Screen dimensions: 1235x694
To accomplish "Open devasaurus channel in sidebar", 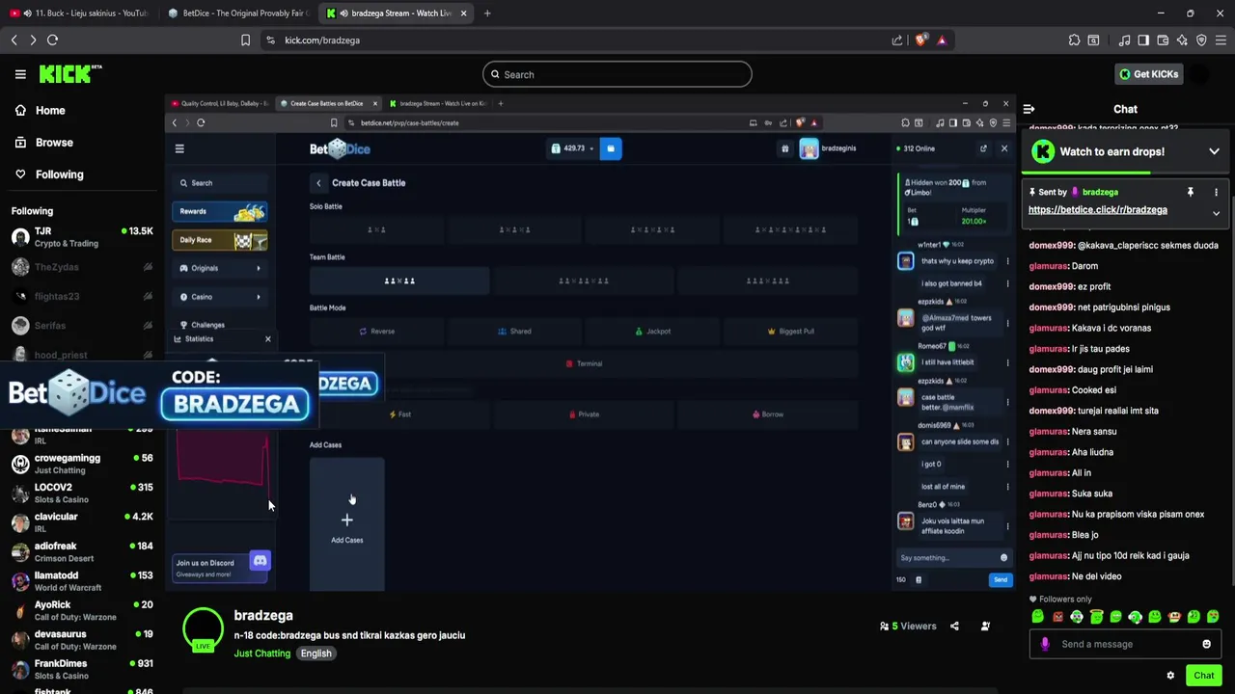I will (81, 640).
